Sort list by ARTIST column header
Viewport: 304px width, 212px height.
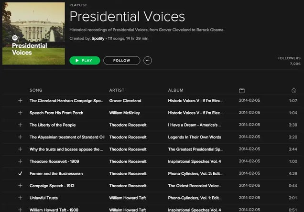(117, 90)
